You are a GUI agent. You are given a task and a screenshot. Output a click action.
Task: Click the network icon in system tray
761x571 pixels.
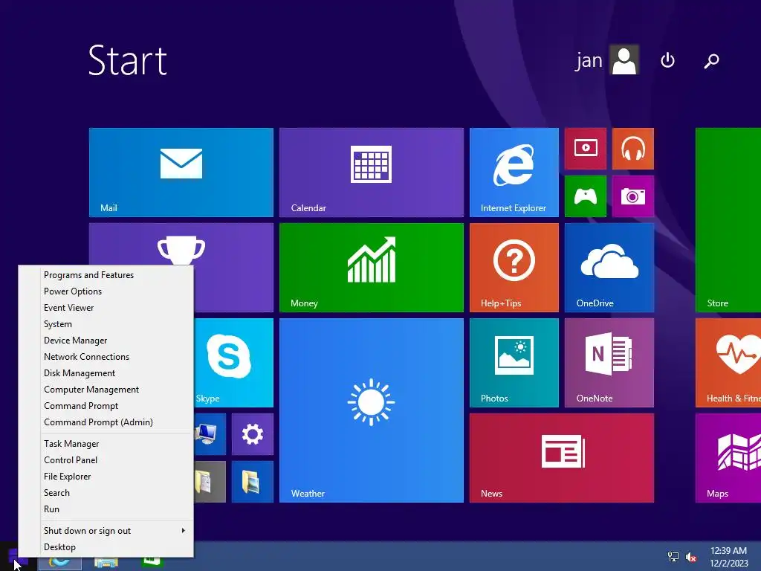point(673,556)
